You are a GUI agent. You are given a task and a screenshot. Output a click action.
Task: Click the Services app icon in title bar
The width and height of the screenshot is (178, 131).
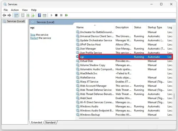(5, 4)
